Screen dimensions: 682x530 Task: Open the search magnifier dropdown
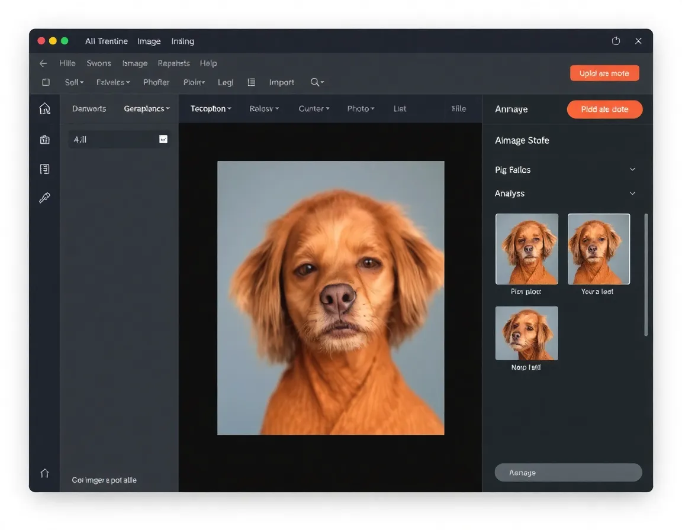coord(317,82)
